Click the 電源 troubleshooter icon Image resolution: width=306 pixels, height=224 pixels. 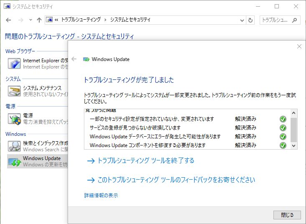(x=14, y=119)
